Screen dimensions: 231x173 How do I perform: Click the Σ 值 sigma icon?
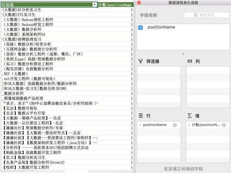click(190, 116)
